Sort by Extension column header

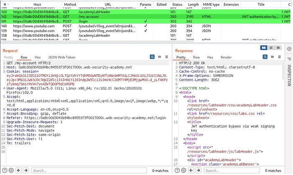231,5
